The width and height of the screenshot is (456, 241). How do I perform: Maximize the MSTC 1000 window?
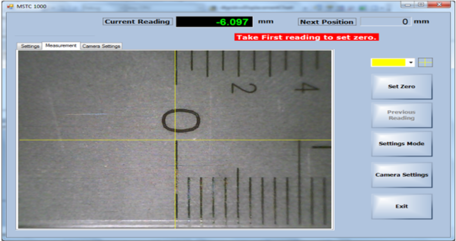(421, 5)
